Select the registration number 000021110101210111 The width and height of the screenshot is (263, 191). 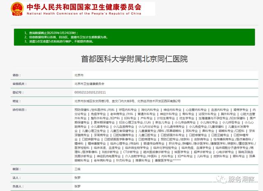click(x=90, y=92)
